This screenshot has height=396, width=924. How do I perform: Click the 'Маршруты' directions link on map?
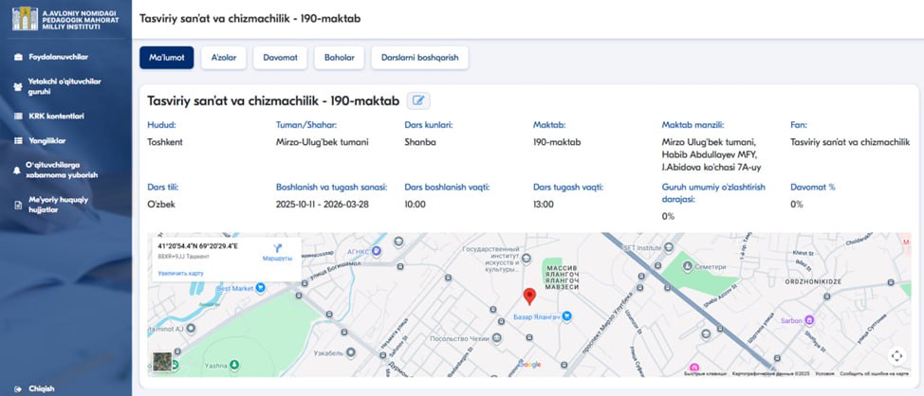click(277, 258)
